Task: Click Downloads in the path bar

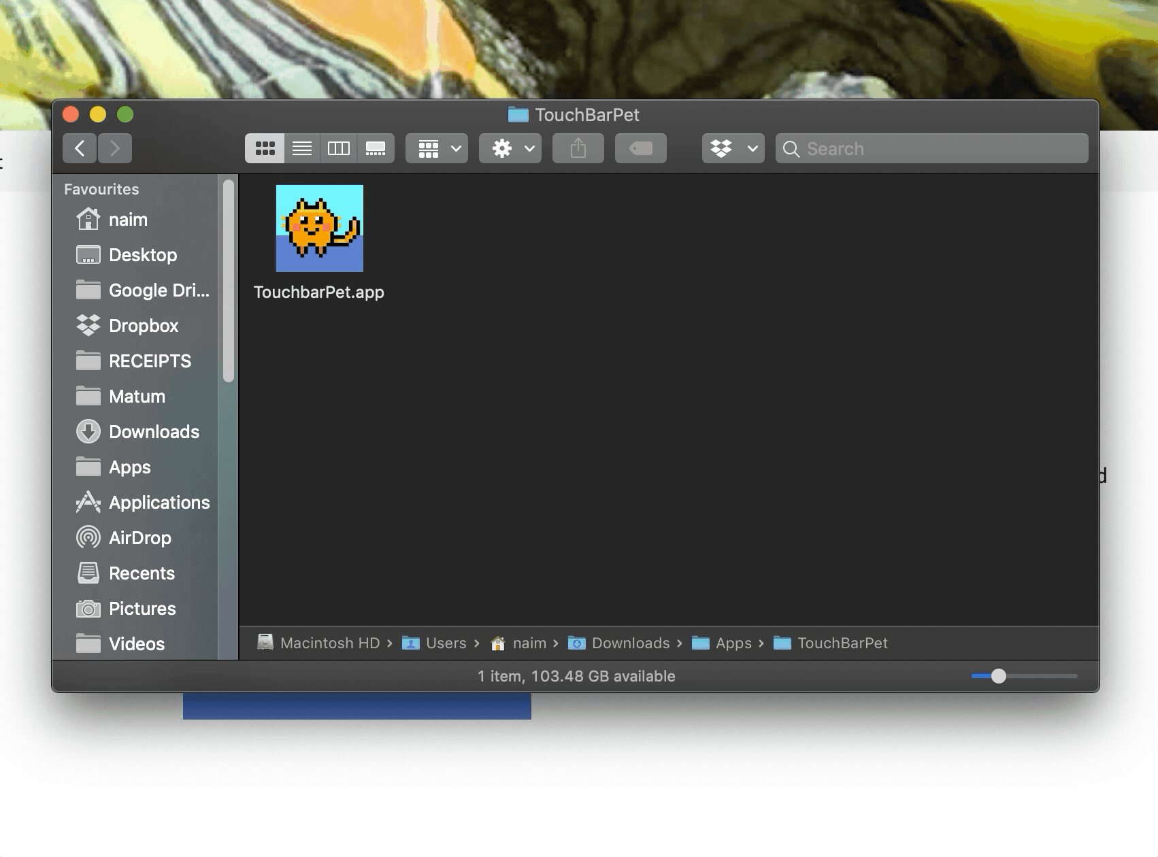Action: pyautogui.click(x=619, y=643)
